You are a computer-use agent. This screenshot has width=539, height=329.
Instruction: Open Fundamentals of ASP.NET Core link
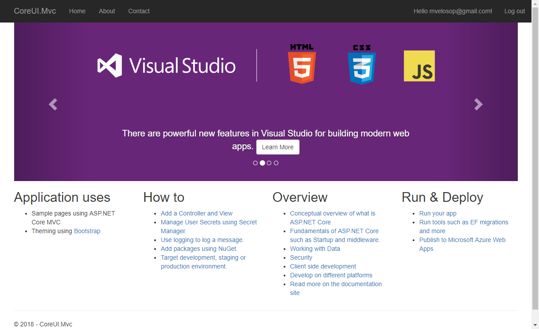(335, 235)
